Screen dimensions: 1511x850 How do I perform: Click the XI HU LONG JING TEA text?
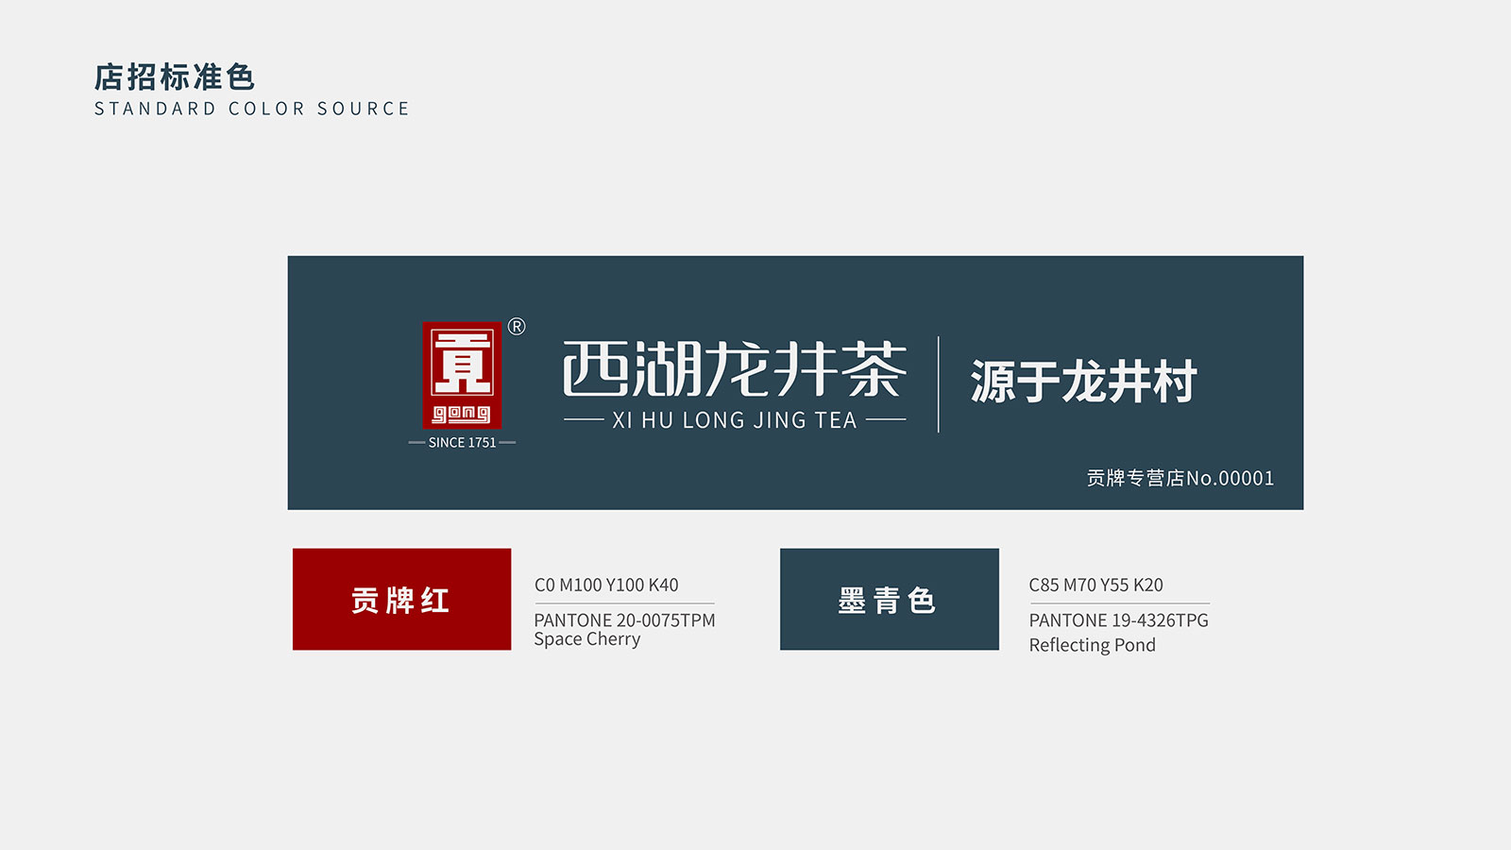tap(735, 420)
